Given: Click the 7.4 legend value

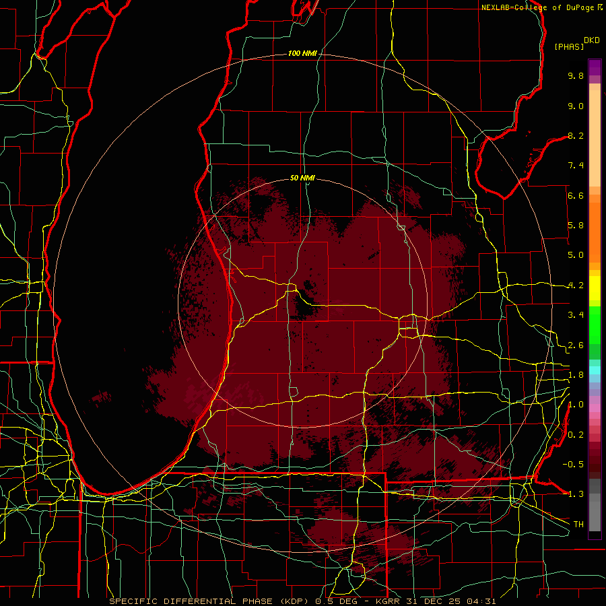Looking at the screenshot, I should coord(576,166).
